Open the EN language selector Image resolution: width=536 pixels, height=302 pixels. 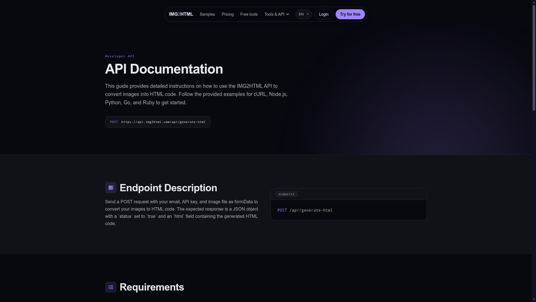(304, 14)
